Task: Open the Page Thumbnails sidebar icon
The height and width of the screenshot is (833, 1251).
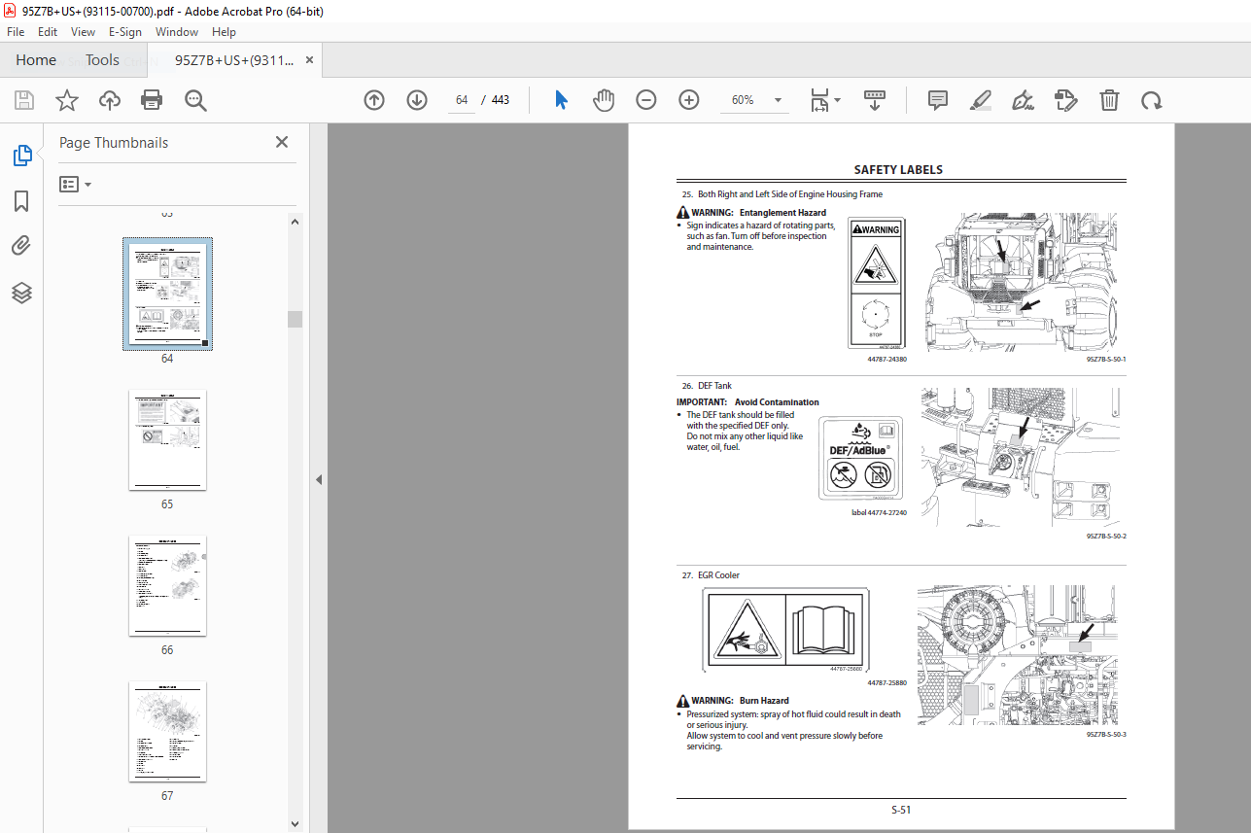Action: click(21, 155)
